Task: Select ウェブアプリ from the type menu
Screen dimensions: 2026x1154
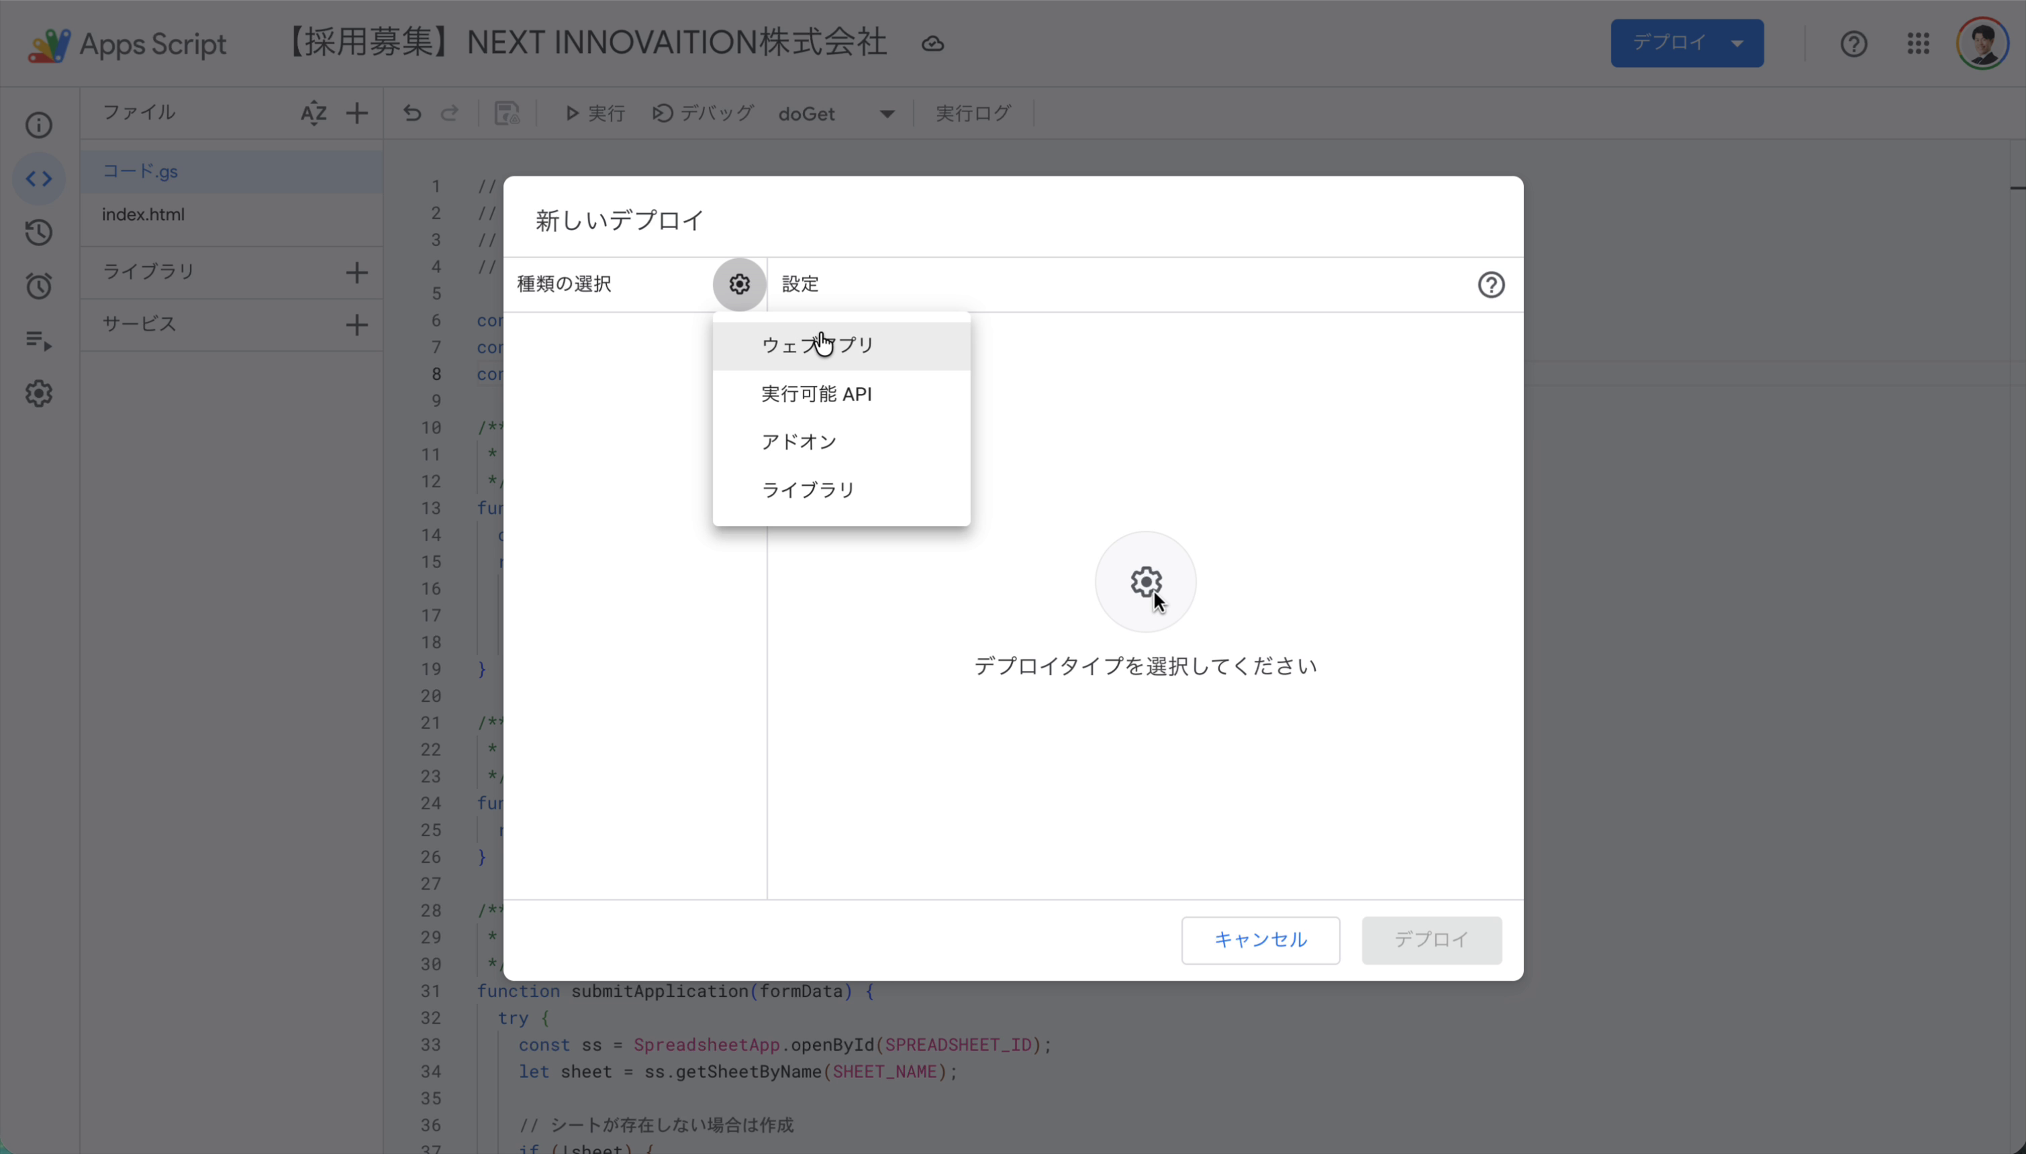Action: click(x=817, y=345)
